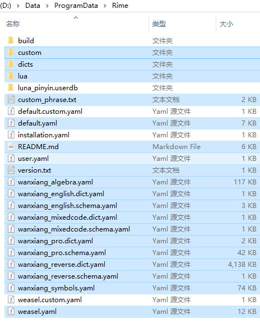Click Rime in the address path
The height and width of the screenshot is (333, 260).
(x=120, y=5)
